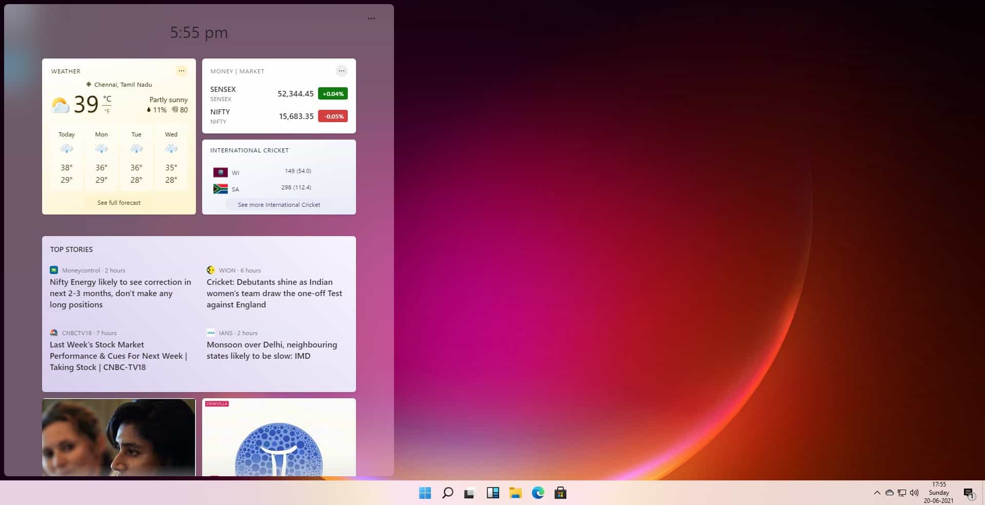Viewport: 985px width, 505px height.
Task: Open the widgets panel options menu at top
Action: [x=371, y=18]
